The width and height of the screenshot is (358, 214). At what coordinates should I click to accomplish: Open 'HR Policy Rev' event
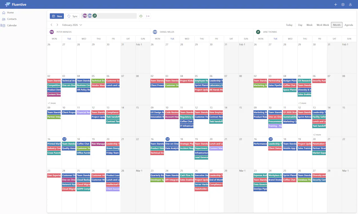[83, 90]
